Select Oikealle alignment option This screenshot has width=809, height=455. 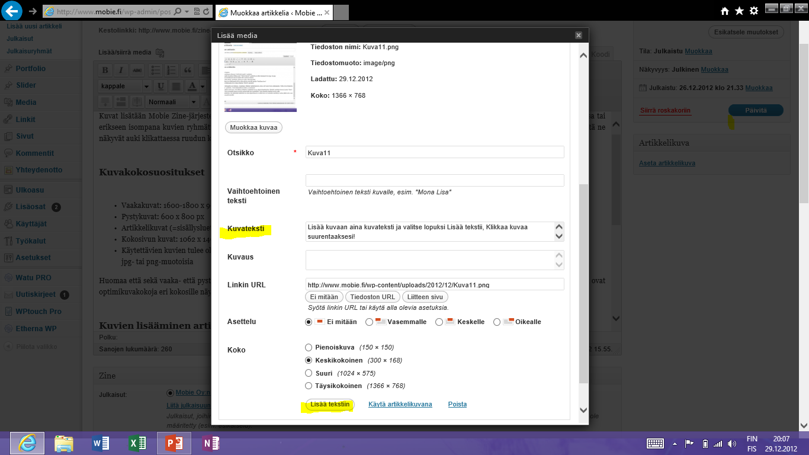pyautogui.click(x=497, y=322)
